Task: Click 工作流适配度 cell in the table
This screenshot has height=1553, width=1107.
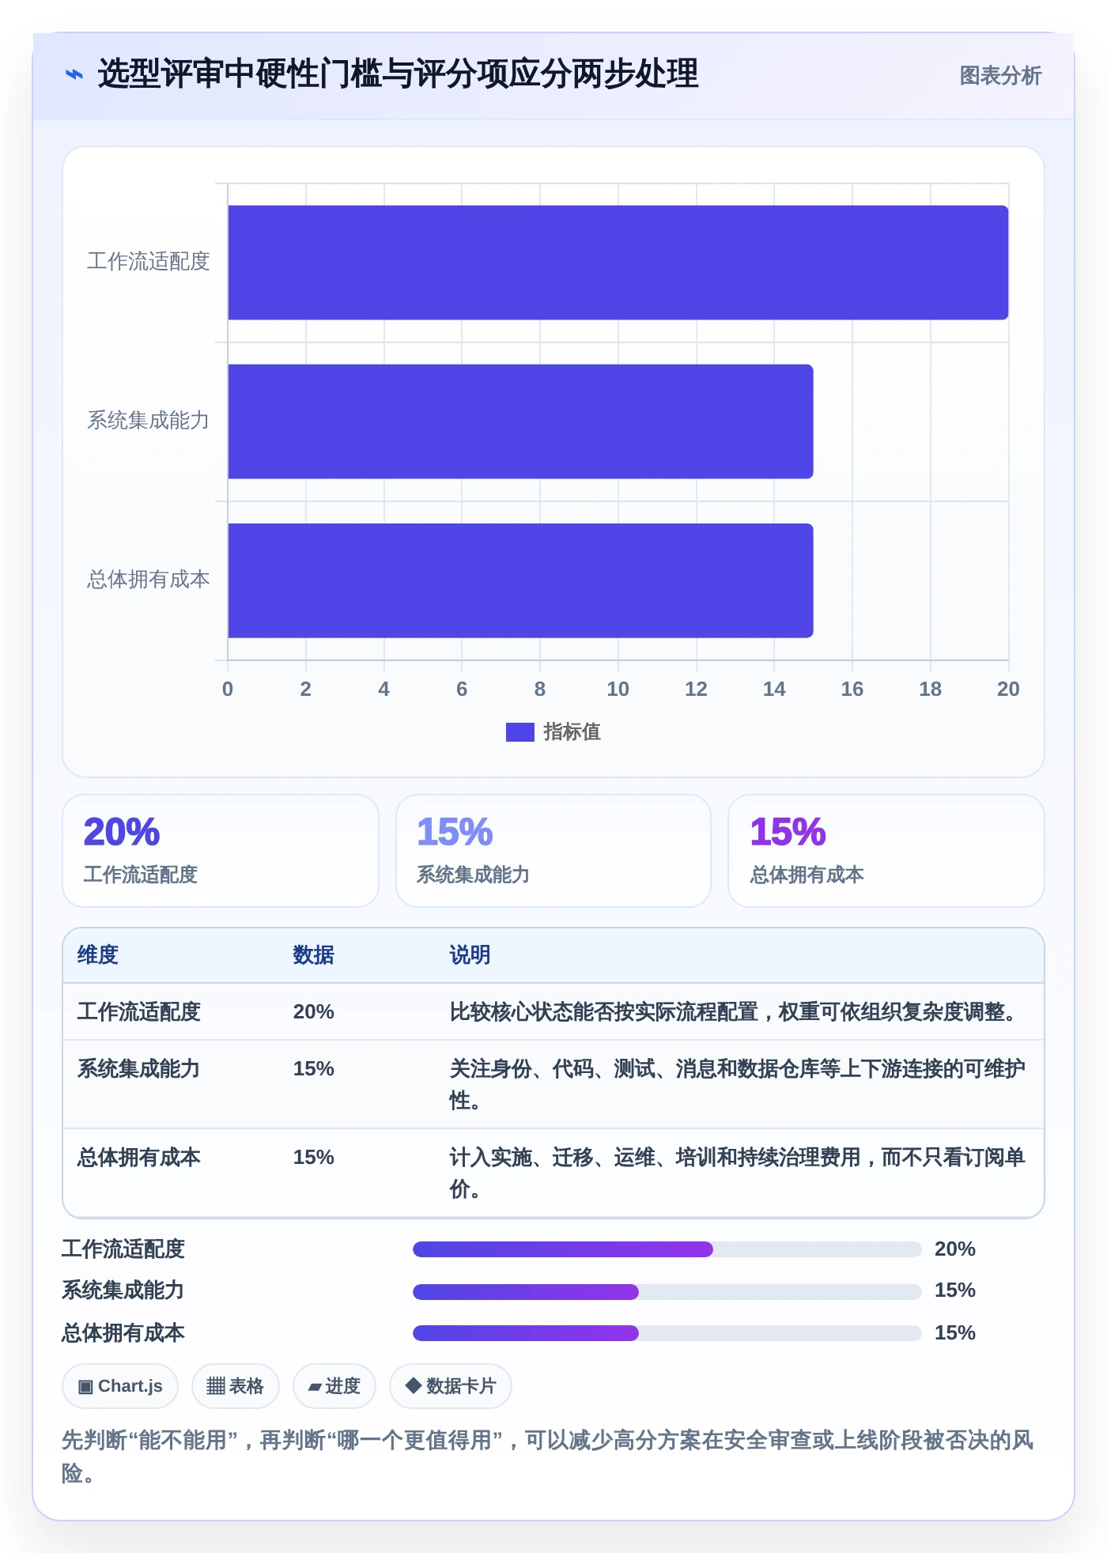Action: pos(139,1012)
